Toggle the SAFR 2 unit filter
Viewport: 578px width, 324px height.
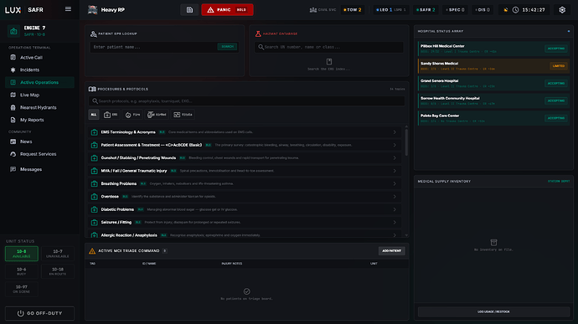pos(426,10)
